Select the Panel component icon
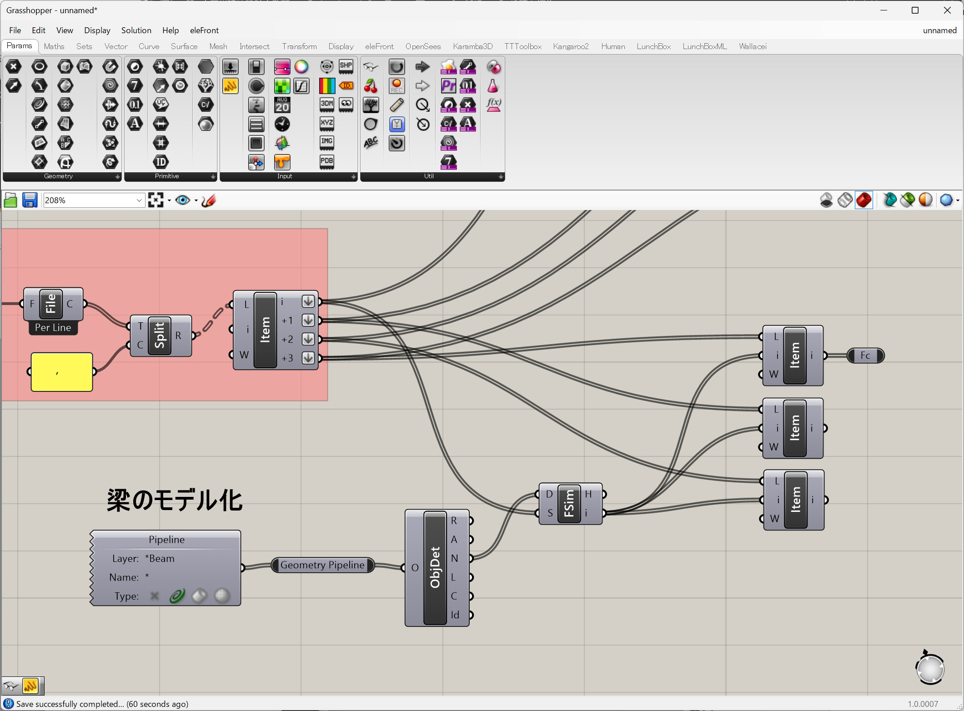Viewport: 964px width, 711px height. coord(230,86)
